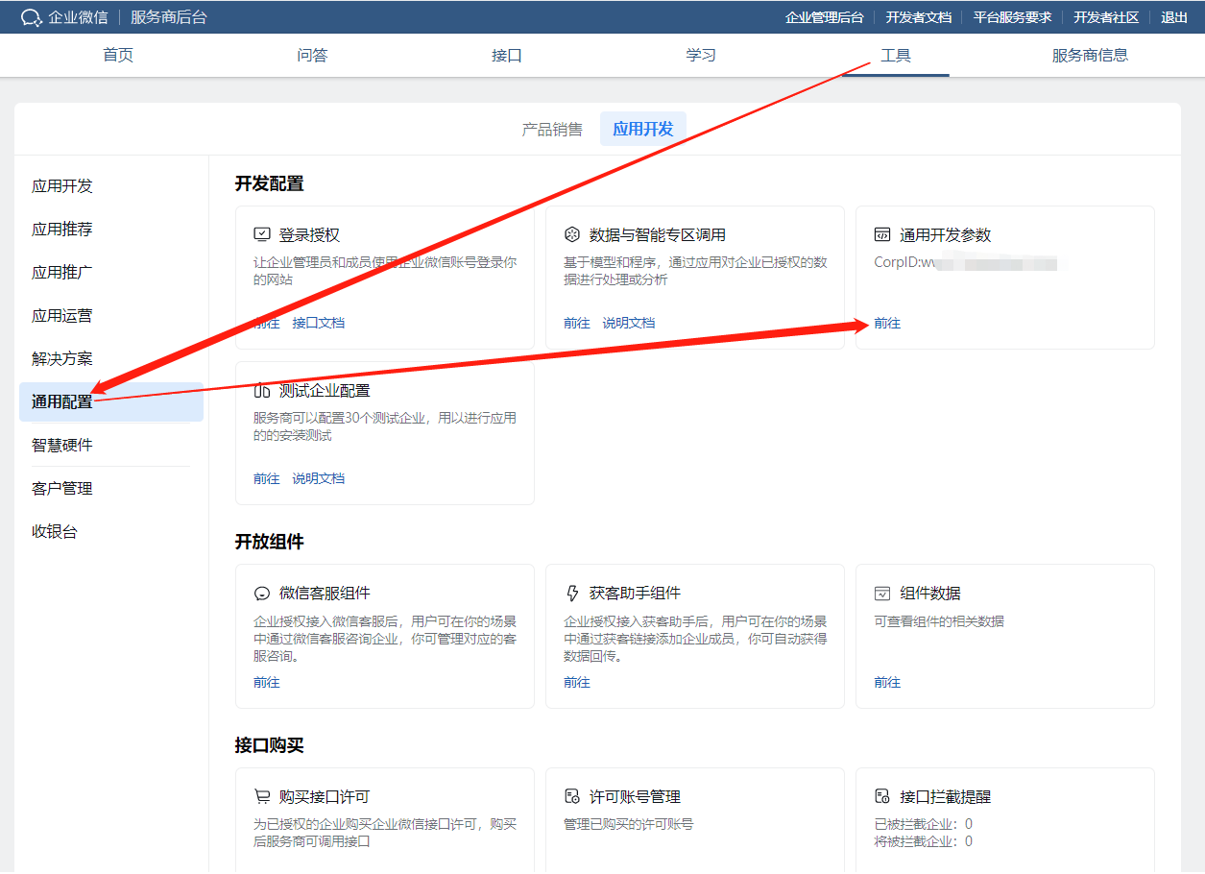Select 应用开发 in the left sidebar
Viewport: 1205px width, 874px height.
click(62, 186)
